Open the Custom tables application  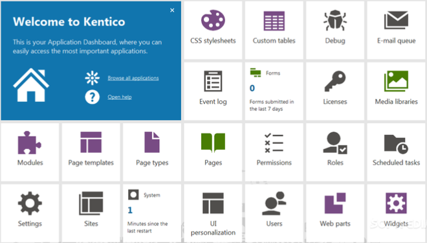point(274,30)
